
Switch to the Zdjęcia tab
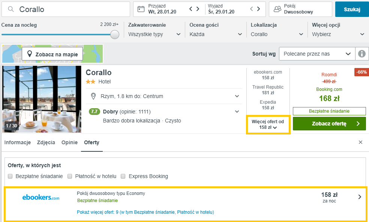click(46, 142)
